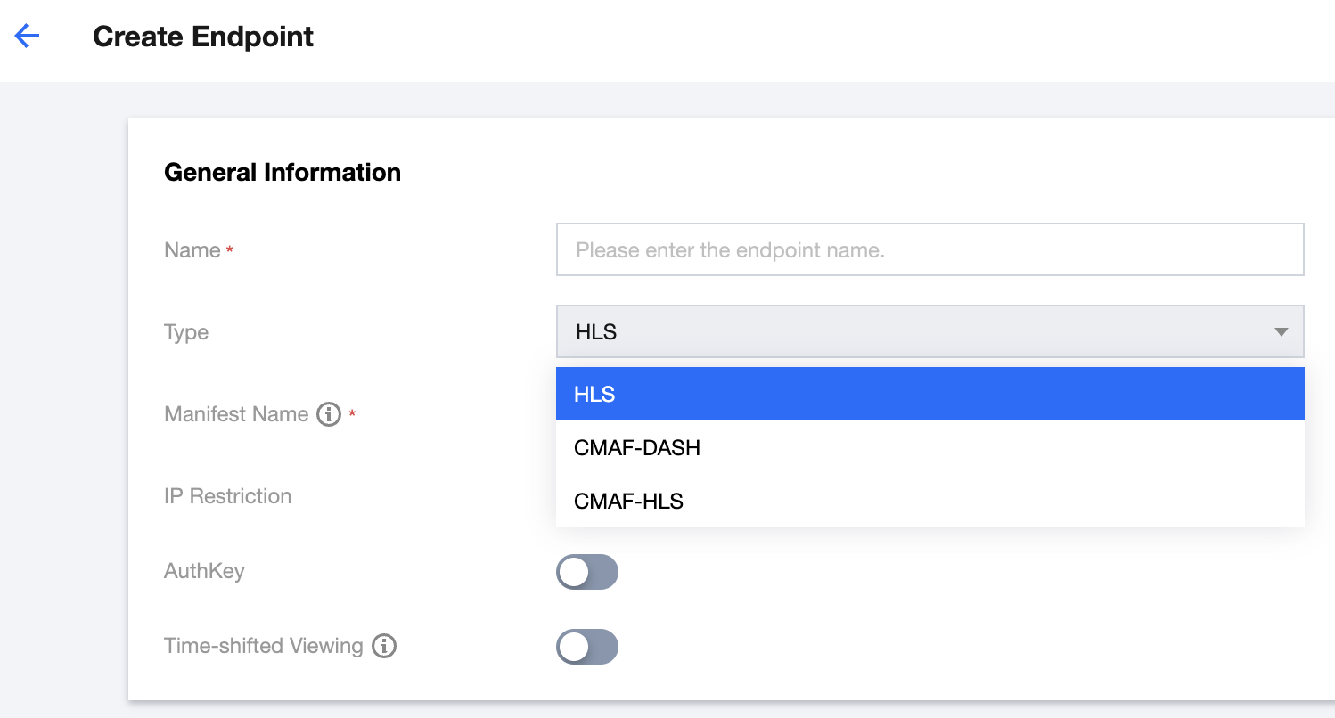Click the Create Endpoint page title
The image size is (1335, 718).
tap(203, 37)
